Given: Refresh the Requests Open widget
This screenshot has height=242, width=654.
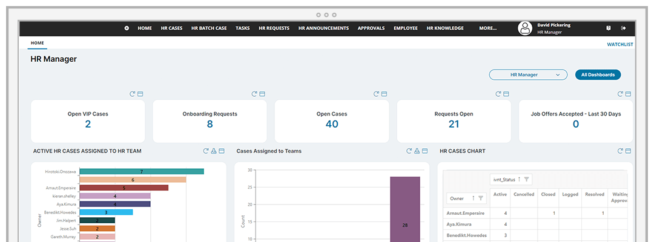Looking at the screenshot, I should (499, 94).
